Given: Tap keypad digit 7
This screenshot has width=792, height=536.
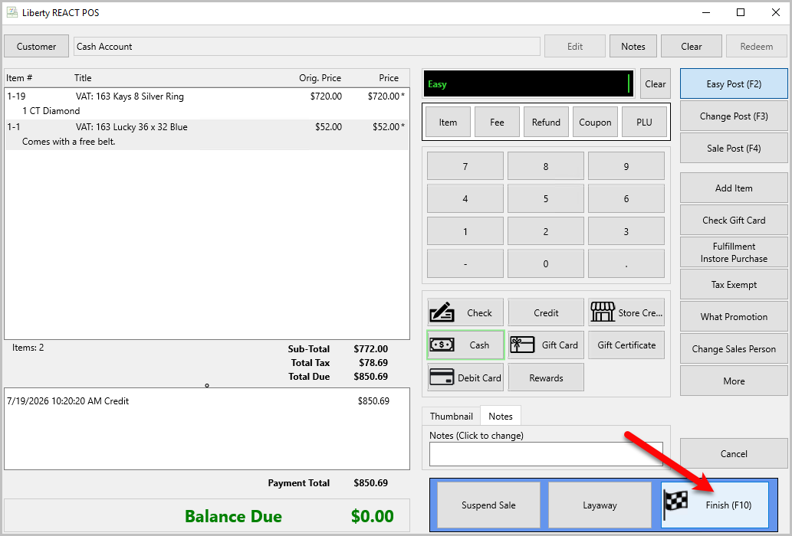Looking at the screenshot, I should [465, 166].
